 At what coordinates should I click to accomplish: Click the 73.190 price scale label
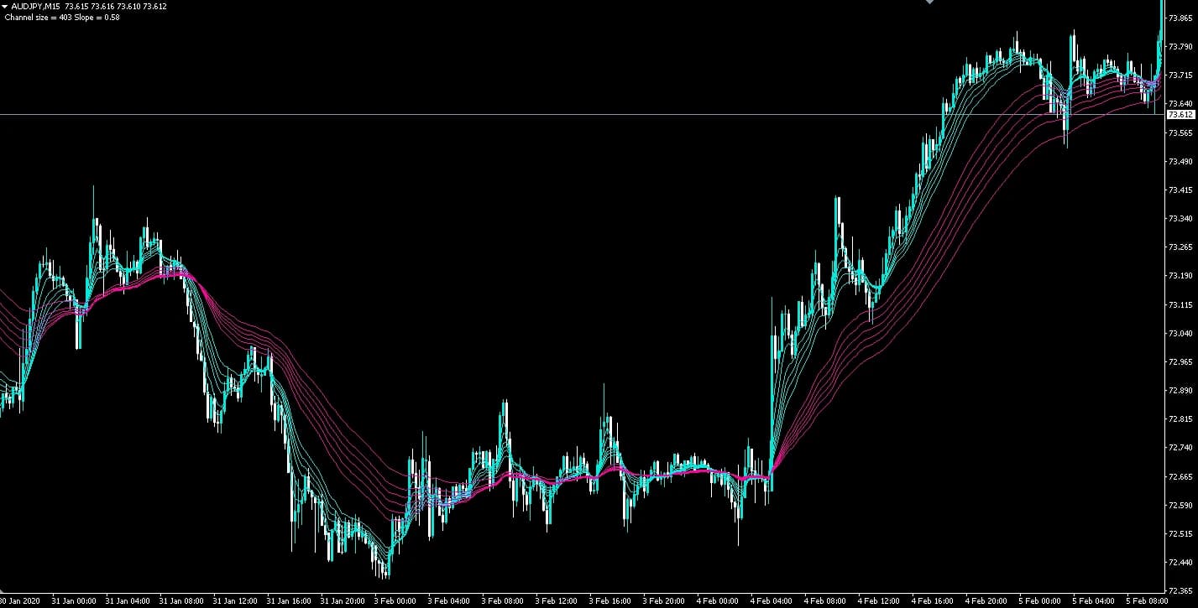[x=1180, y=276]
